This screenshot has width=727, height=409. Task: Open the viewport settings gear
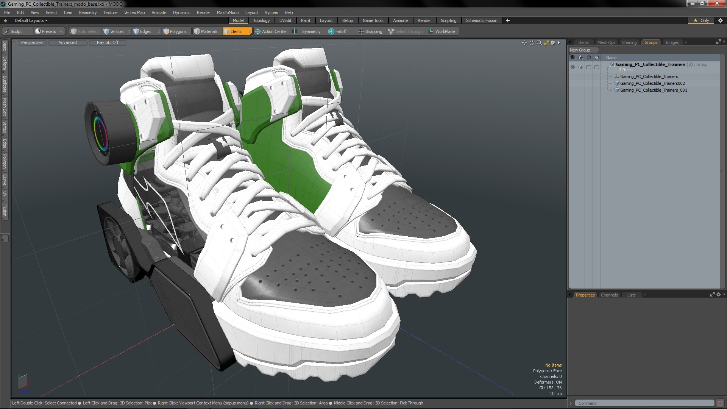[x=553, y=43]
